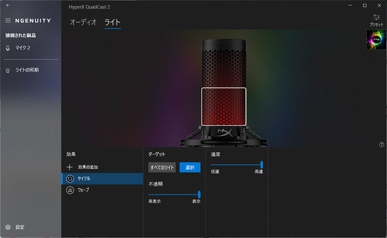Click the plus icon for 効果の追加
Viewport: 387px width, 238px height.
click(70, 167)
